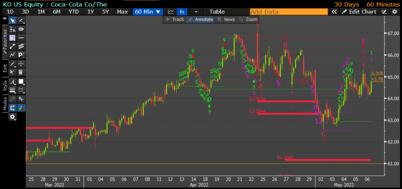Viewport: 402px width, 189px height.
Task: Open the trend line tool dropdown
Action: [x=21, y=21]
